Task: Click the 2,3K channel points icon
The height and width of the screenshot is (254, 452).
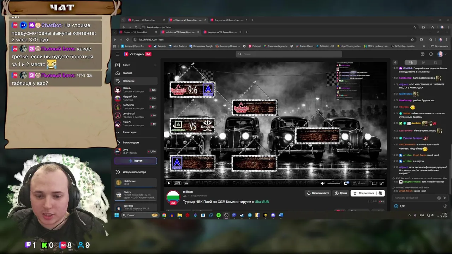Action: click(x=396, y=206)
